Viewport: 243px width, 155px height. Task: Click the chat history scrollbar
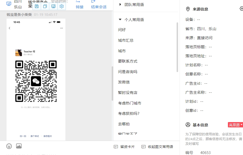pos(112,84)
